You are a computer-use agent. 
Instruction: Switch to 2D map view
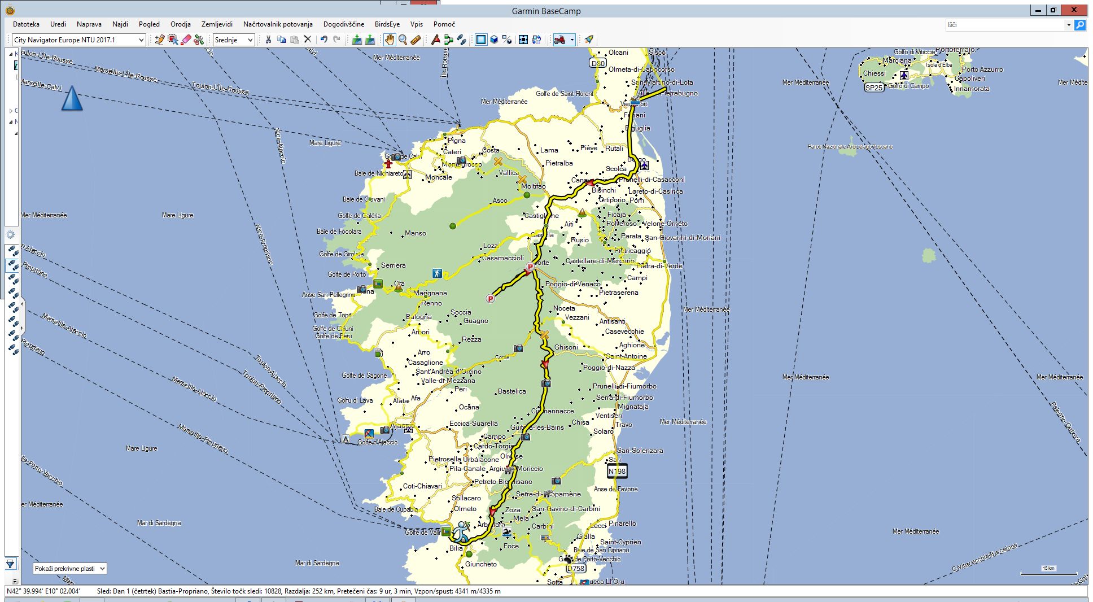tap(480, 40)
